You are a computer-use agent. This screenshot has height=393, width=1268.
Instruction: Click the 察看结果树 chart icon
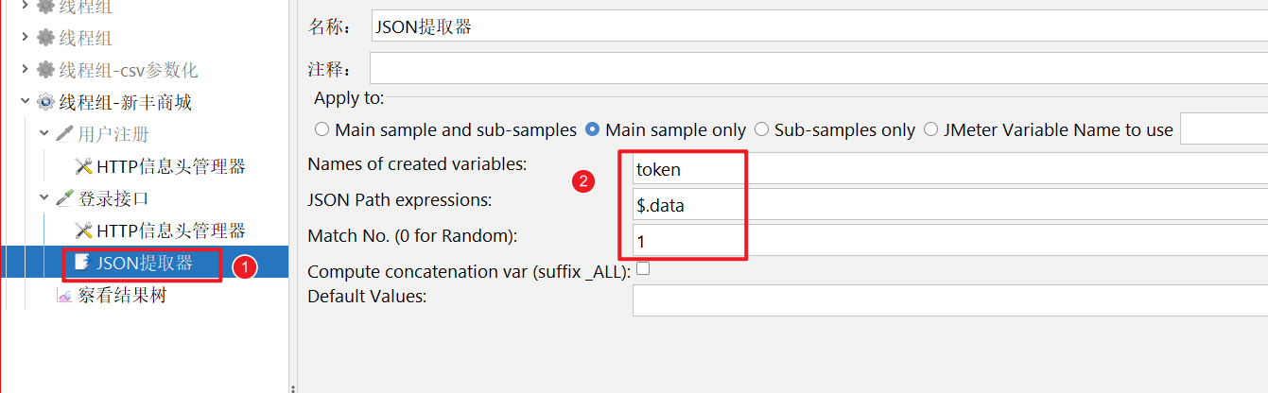pyautogui.click(x=64, y=296)
